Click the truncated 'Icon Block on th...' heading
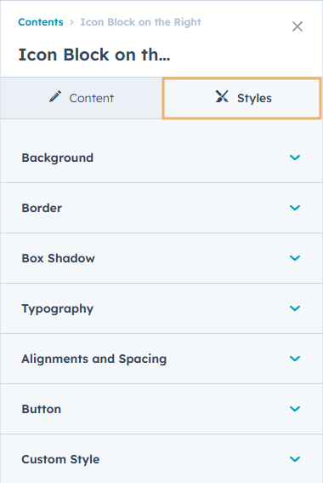Viewport: 323px width, 483px height. coord(94,55)
